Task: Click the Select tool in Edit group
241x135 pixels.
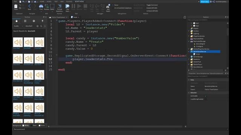Action: 52,6
